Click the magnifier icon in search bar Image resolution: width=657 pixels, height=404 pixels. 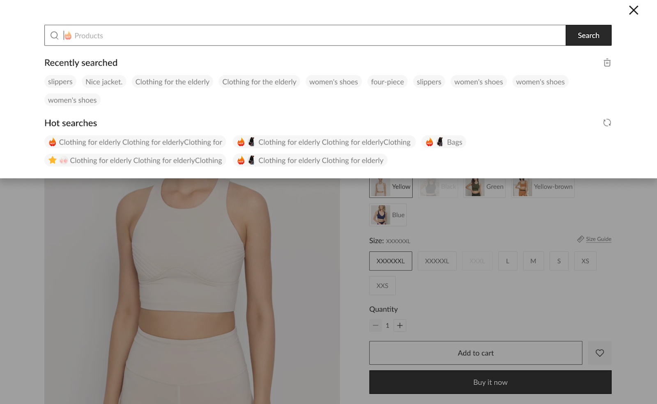point(54,36)
